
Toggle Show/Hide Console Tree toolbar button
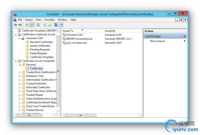pyautogui.click(x=32, y=25)
